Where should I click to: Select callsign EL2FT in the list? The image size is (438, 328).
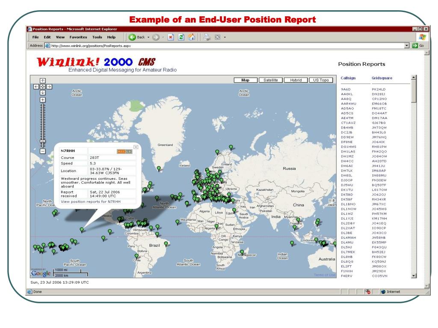pos(346,266)
